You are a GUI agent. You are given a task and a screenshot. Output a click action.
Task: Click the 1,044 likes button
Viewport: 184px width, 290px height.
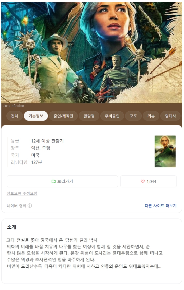(148, 182)
